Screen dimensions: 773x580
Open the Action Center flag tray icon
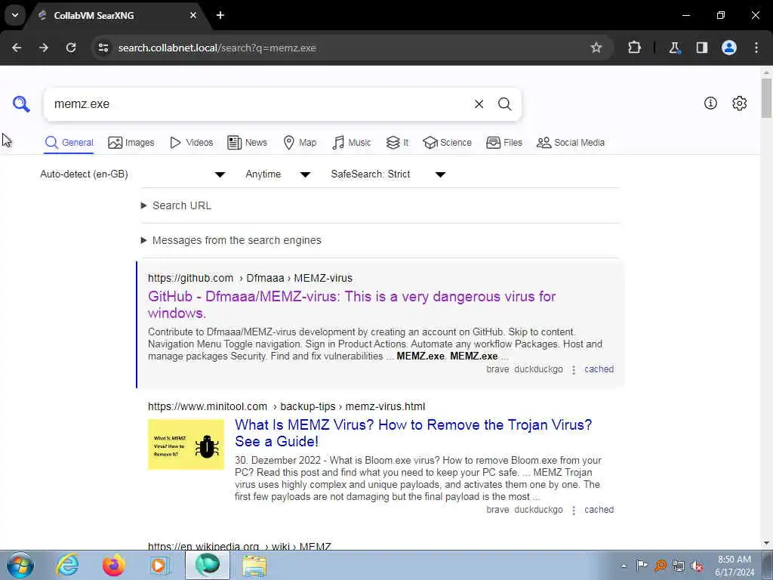coord(642,566)
